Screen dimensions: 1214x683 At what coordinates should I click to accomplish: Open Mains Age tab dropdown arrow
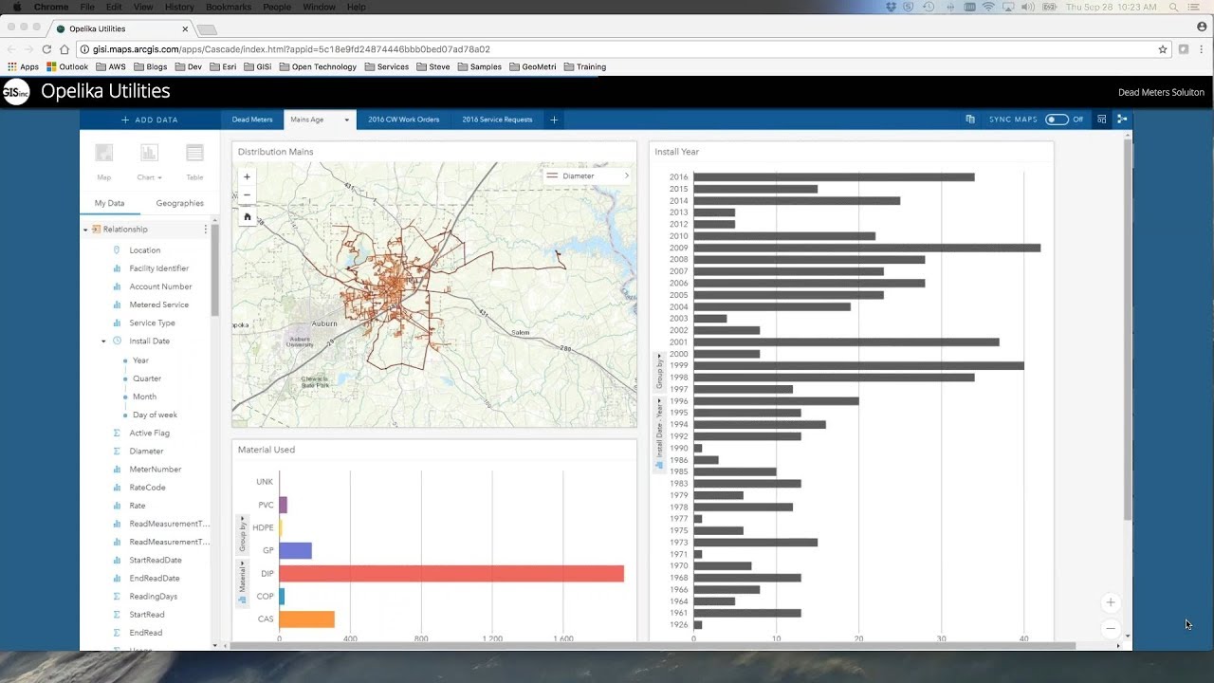[x=346, y=120]
